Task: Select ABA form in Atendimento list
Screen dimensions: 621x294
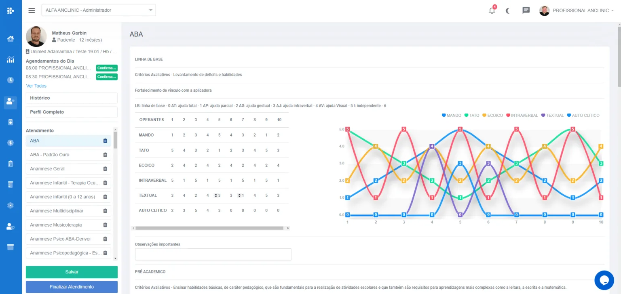Action: pyautogui.click(x=68, y=141)
